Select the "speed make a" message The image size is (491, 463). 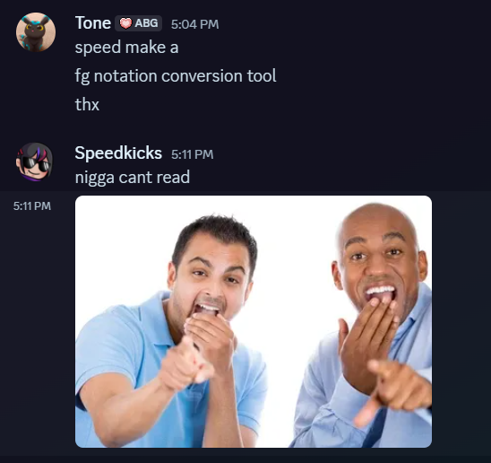coord(127,48)
